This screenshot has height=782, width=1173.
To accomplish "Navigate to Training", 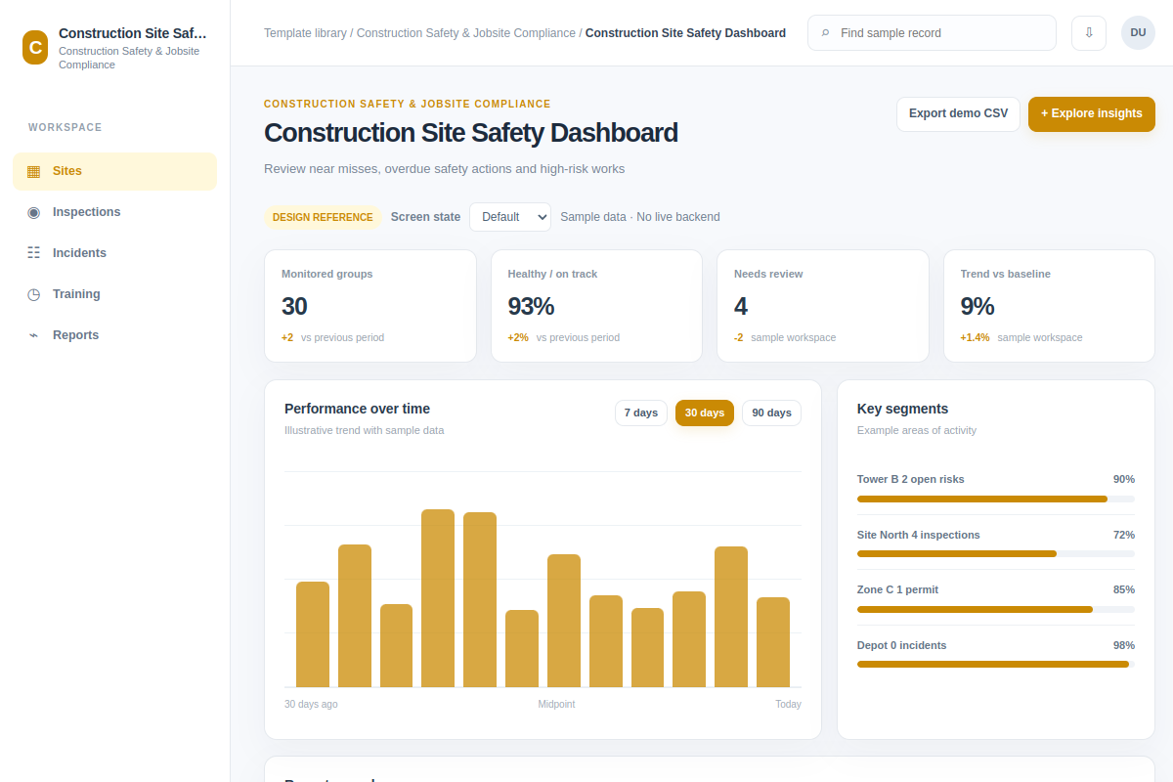I will (114, 294).
